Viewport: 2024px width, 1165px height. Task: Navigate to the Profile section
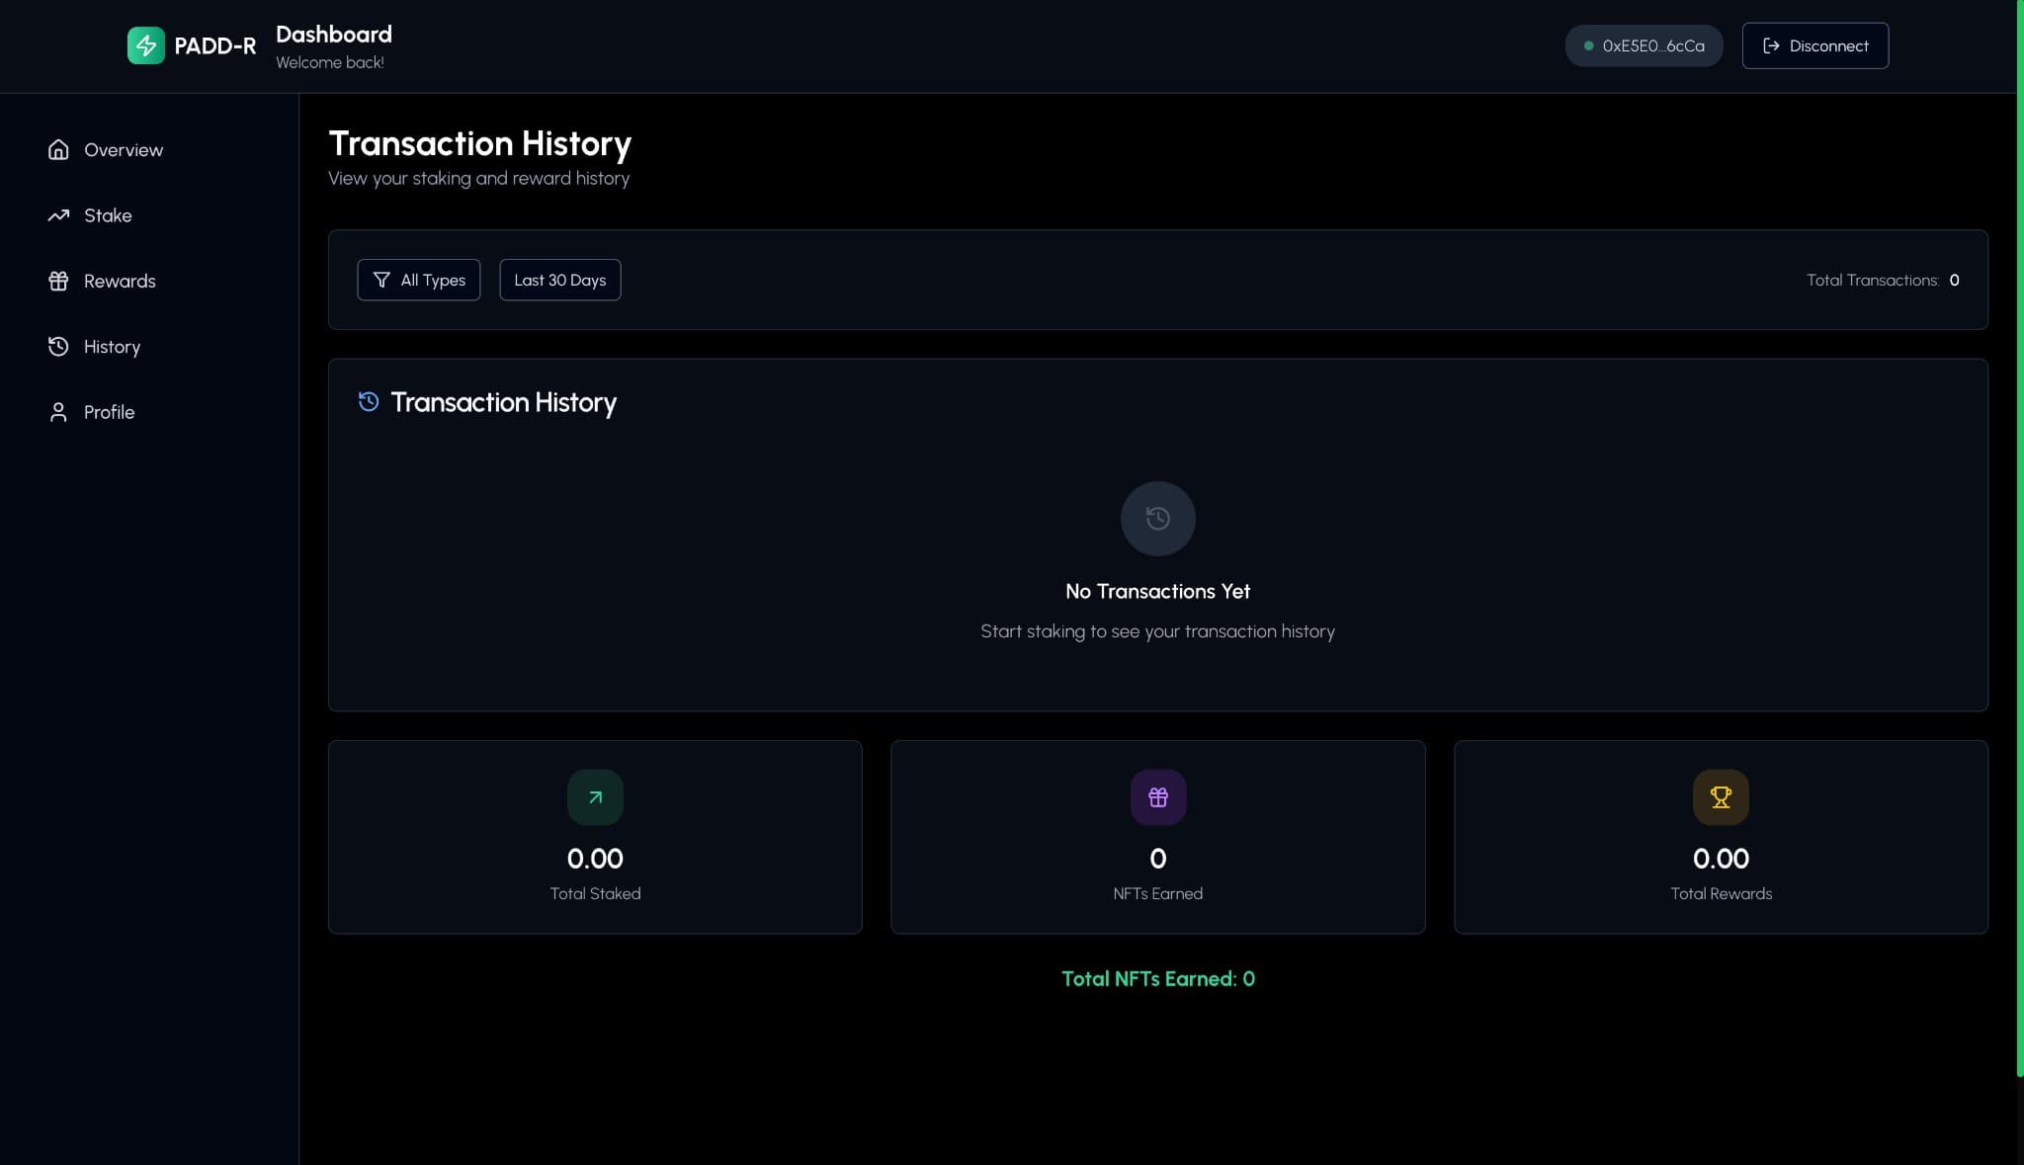[109, 412]
